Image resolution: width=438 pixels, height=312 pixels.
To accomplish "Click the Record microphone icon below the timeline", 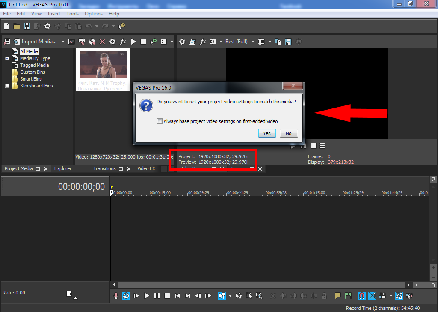I will (x=115, y=296).
